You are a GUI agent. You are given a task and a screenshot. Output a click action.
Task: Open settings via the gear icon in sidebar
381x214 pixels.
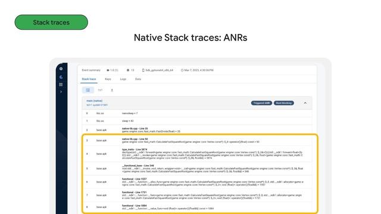pos(61,69)
